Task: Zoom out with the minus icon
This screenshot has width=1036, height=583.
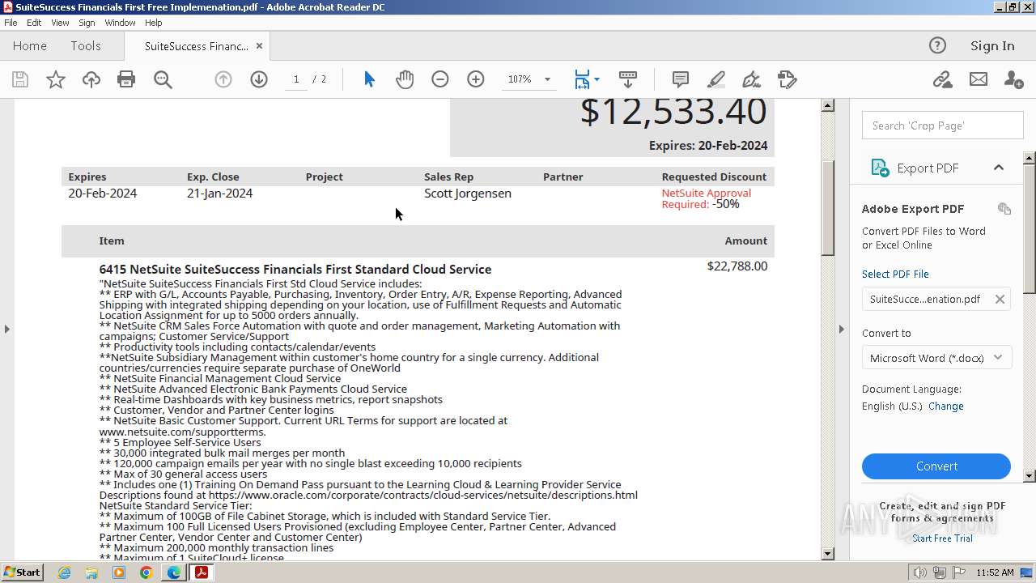Action: [440, 79]
